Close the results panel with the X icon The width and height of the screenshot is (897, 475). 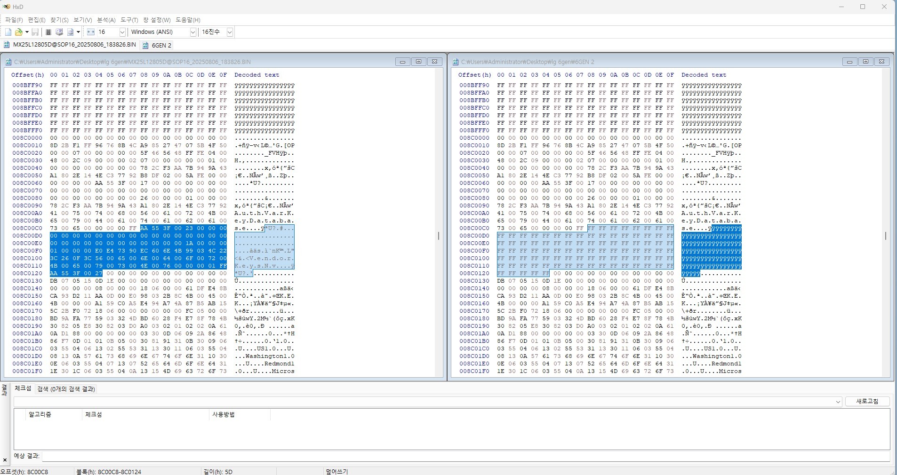pos(5,460)
